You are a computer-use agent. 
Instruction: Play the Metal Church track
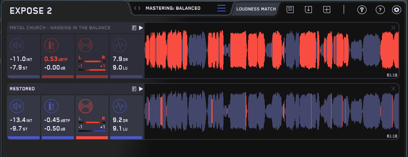click(141, 28)
